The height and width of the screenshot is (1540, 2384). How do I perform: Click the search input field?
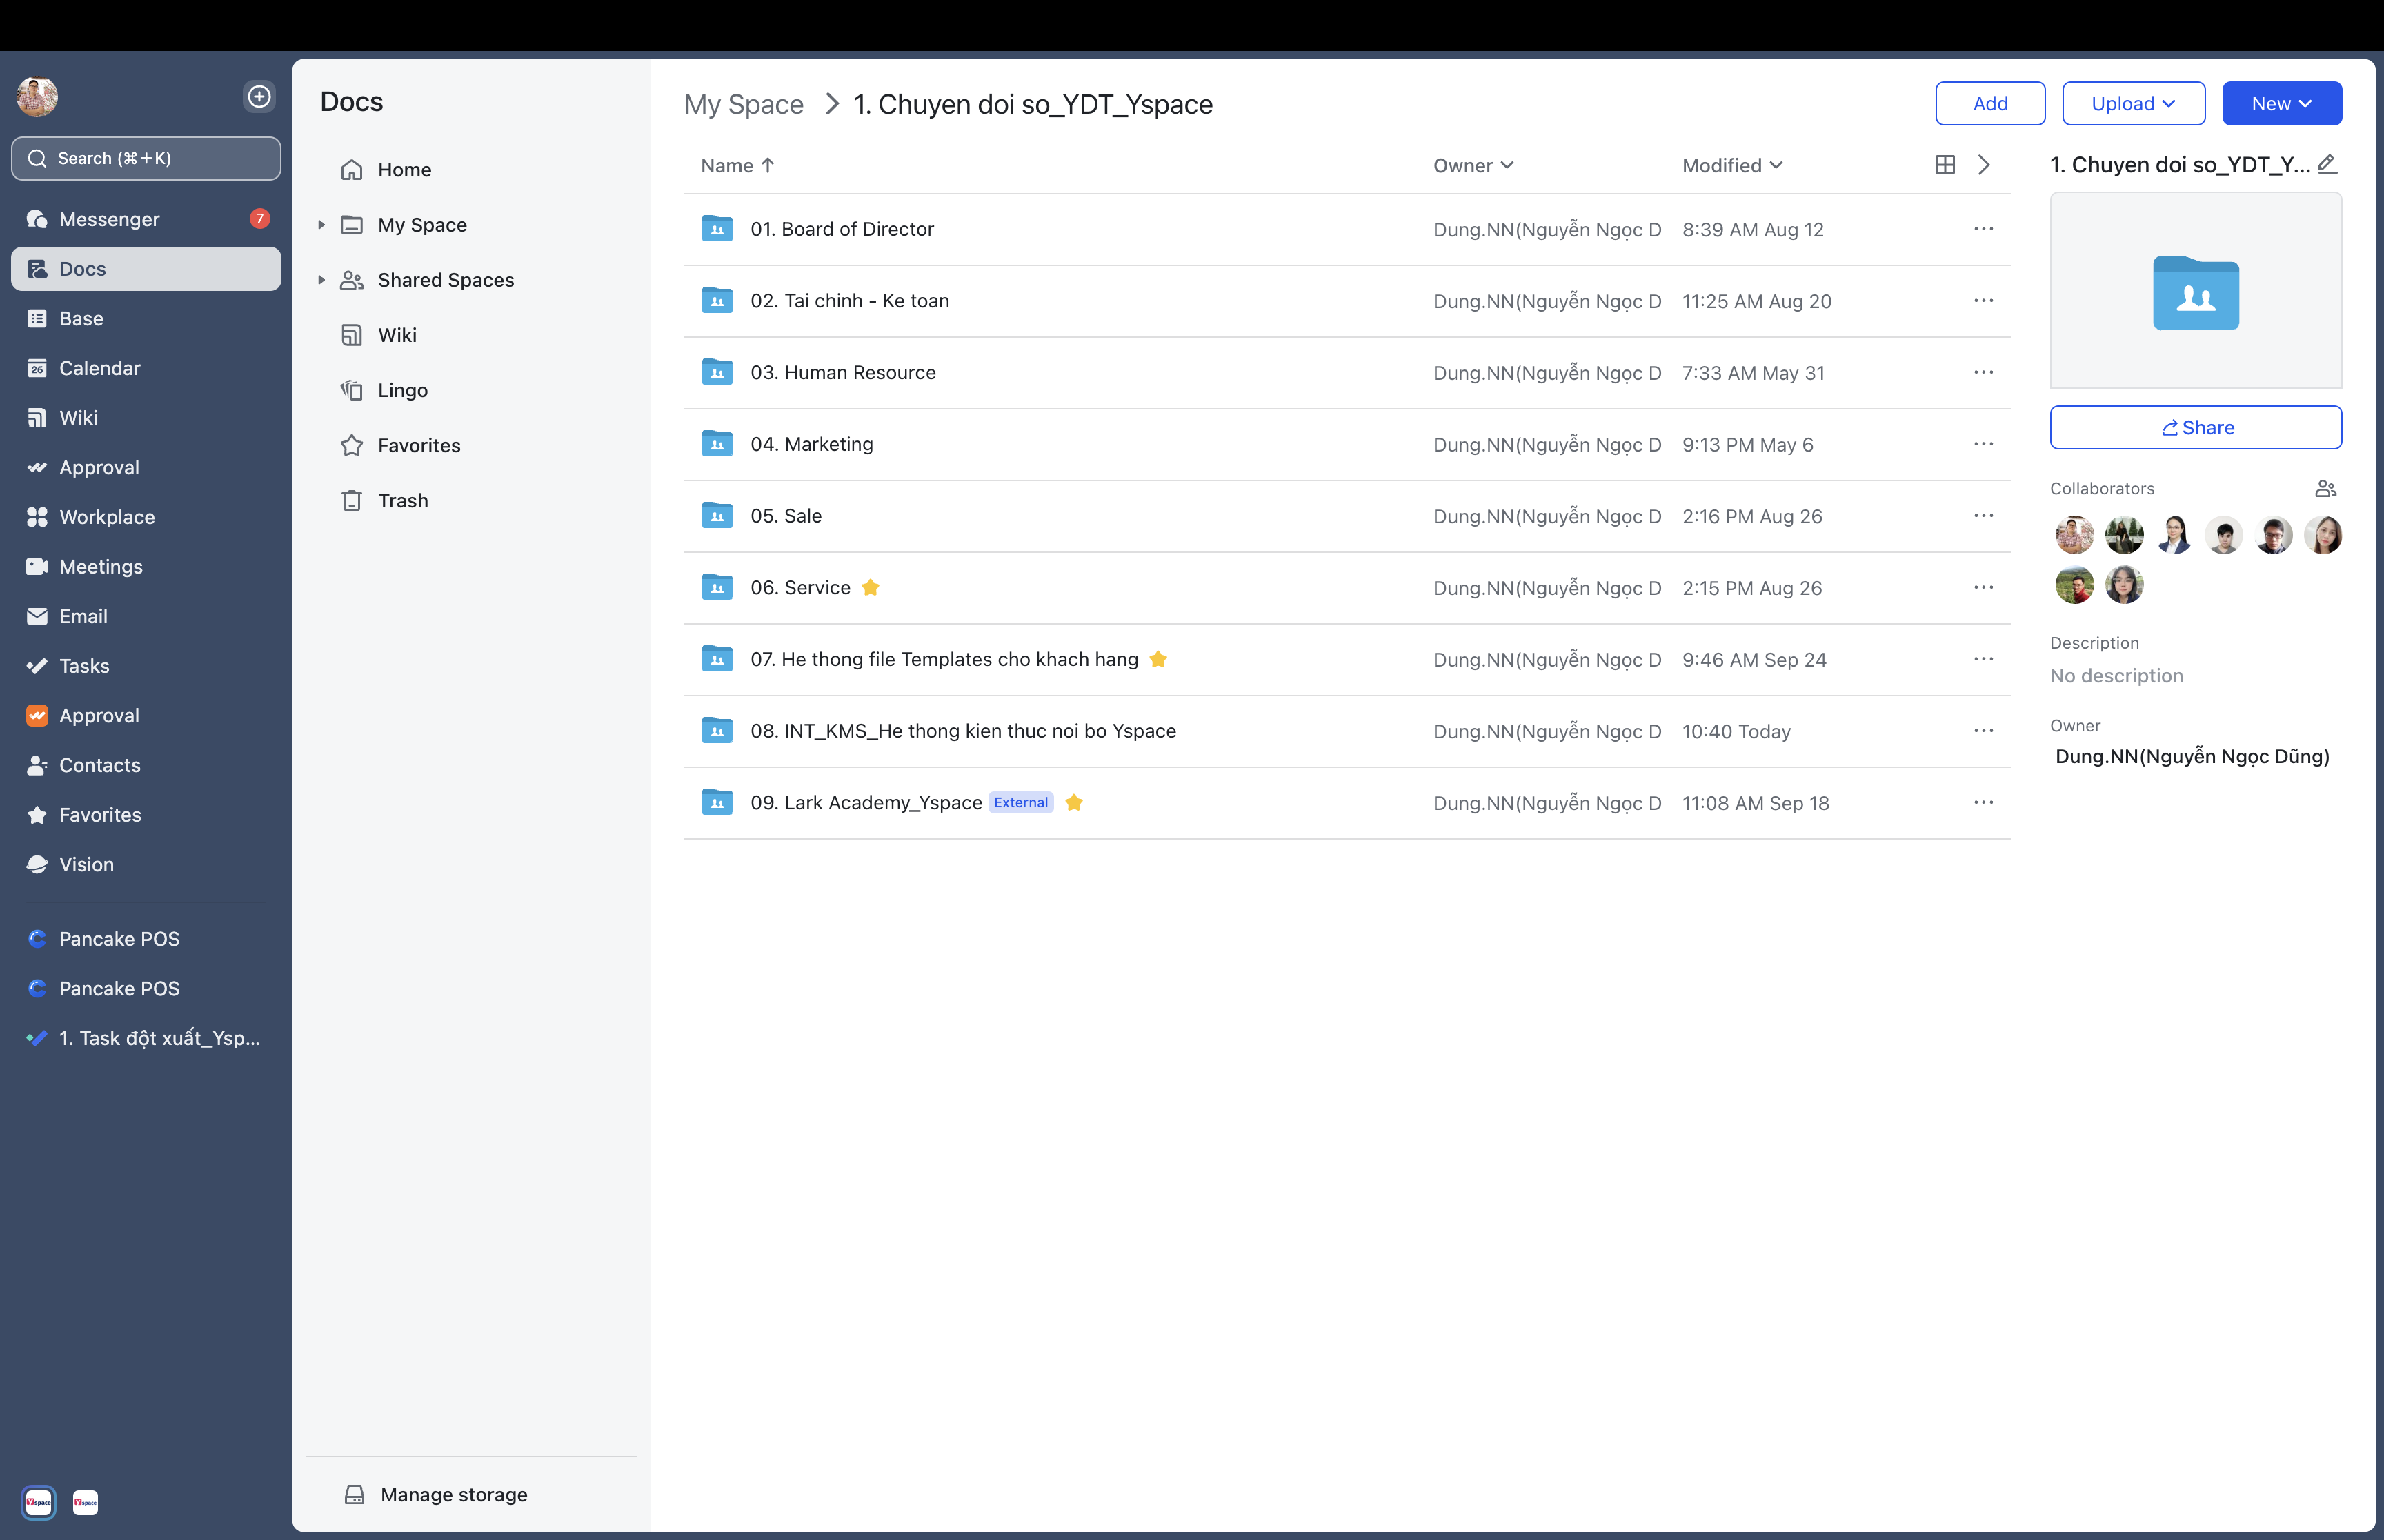(146, 156)
